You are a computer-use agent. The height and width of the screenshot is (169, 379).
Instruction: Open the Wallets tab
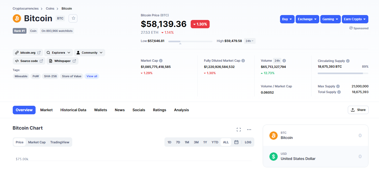[101, 110]
